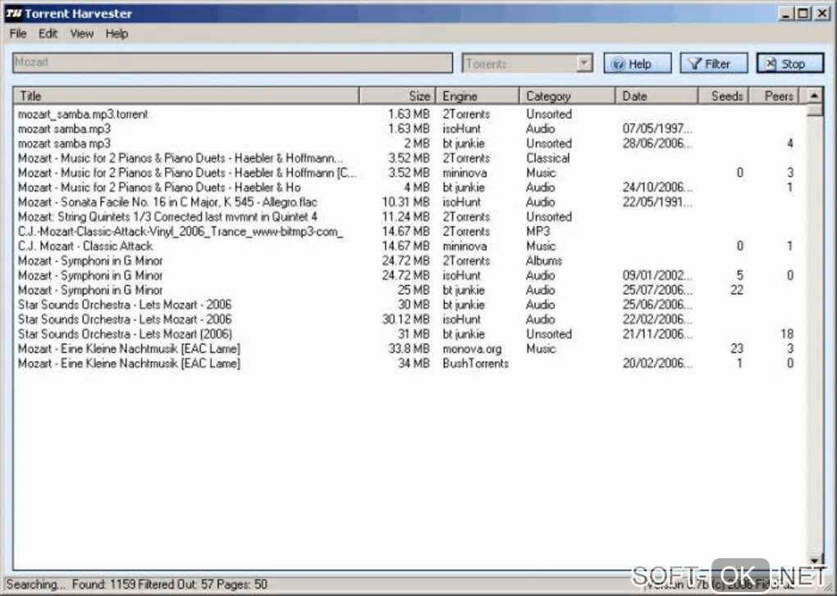Click the MP3 category cell

pyautogui.click(x=537, y=232)
